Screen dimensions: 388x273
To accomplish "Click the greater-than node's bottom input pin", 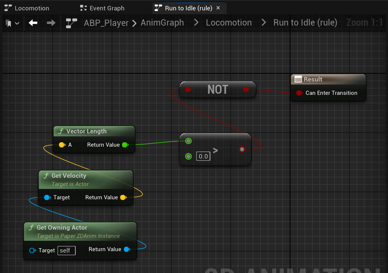I will click(x=188, y=156).
